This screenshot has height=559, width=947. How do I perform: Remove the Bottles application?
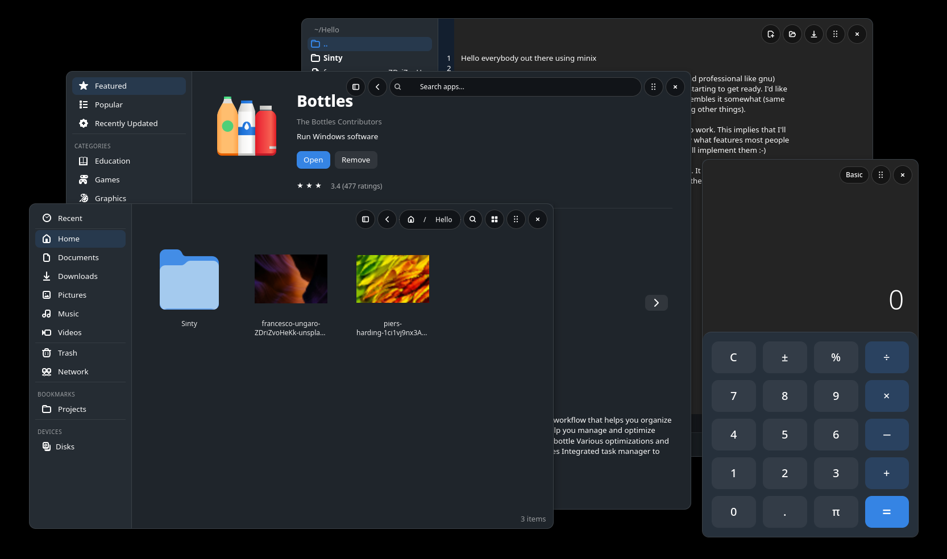(x=356, y=160)
